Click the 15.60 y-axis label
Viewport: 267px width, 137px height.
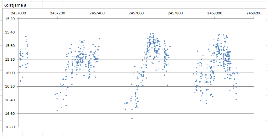pyautogui.click(x=10, y=46)
